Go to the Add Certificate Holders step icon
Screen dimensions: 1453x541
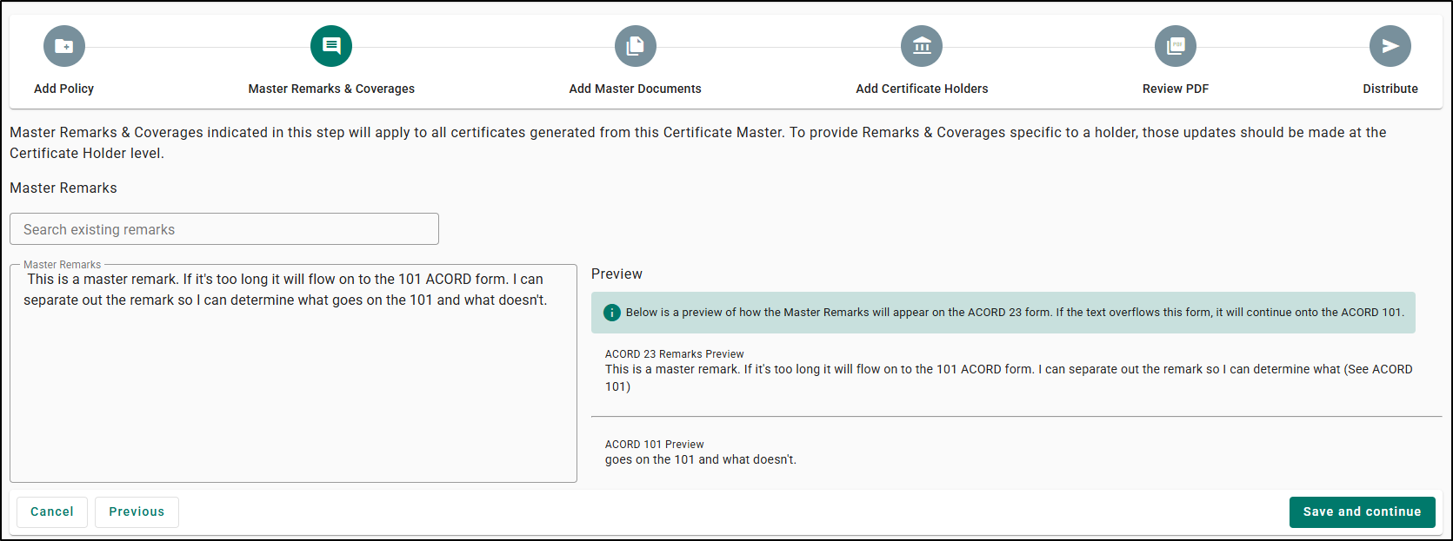pos(922,46)
